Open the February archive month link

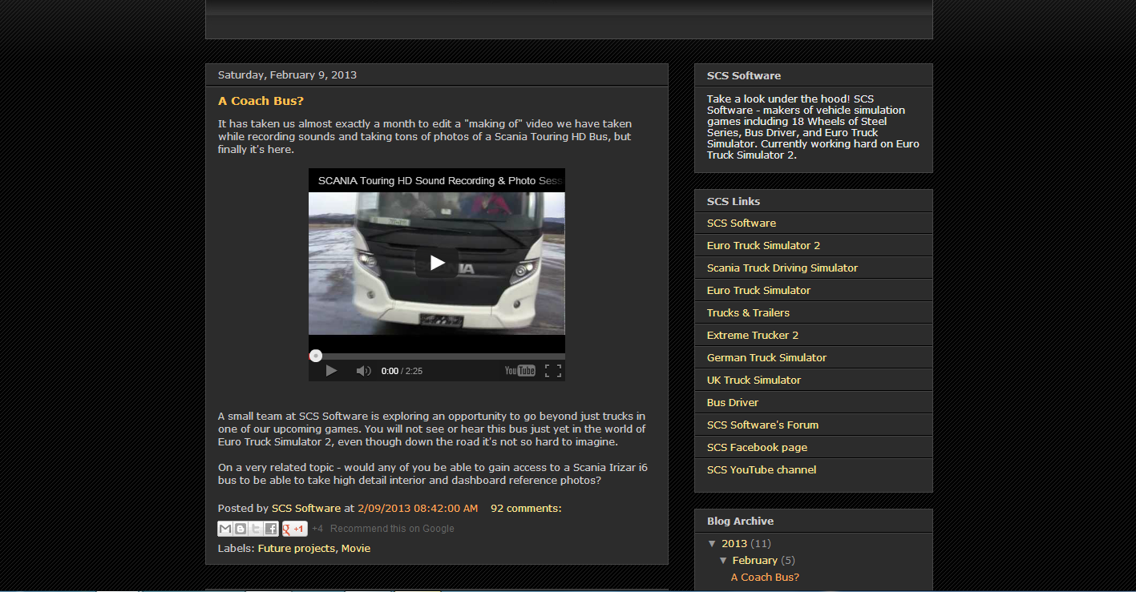pyautogui.click(x=755, y=560)
